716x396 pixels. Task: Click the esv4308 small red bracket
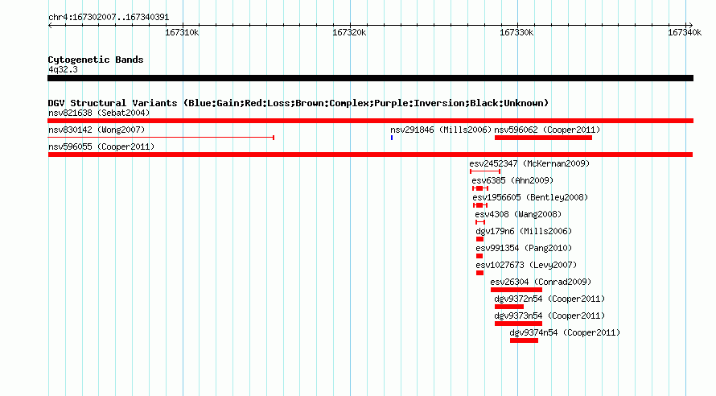coord(480,222)
